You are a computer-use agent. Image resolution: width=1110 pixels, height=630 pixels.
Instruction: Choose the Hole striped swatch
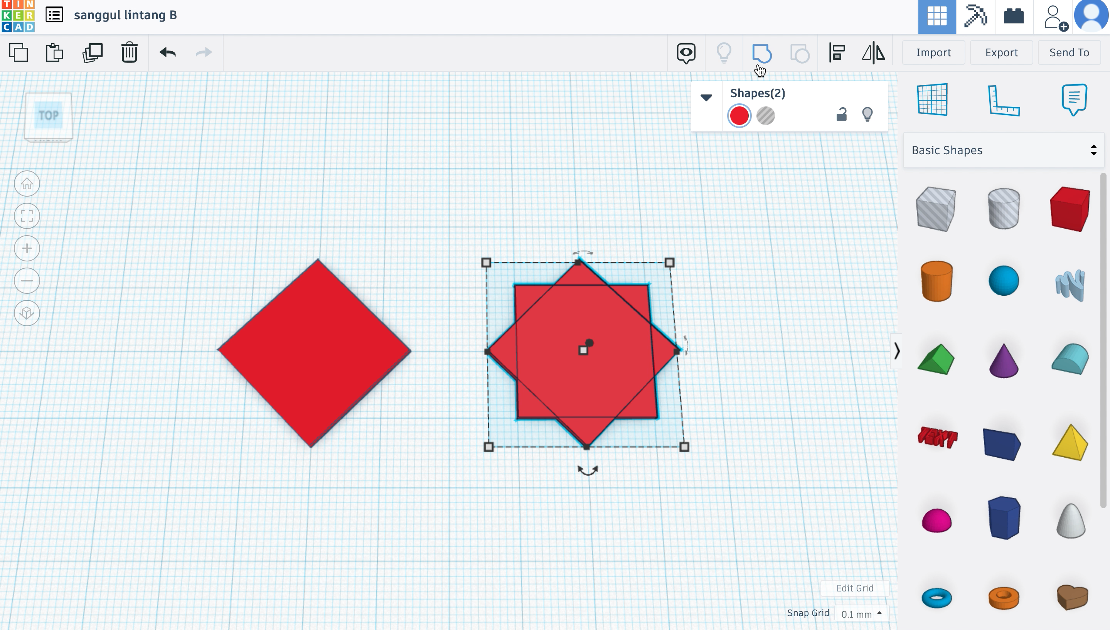pos(766,116)
